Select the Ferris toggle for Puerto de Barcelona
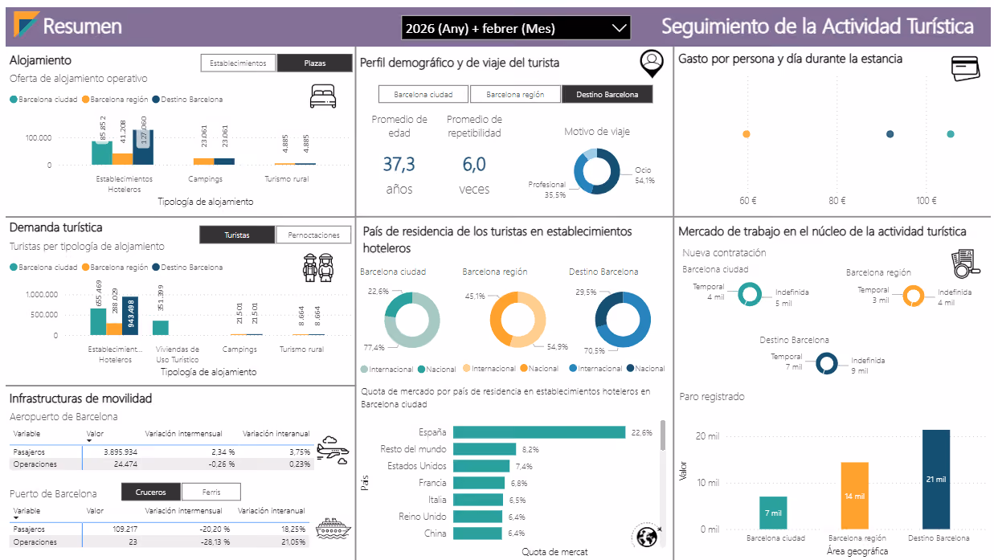Screen dimensions: 994x560 211,492
